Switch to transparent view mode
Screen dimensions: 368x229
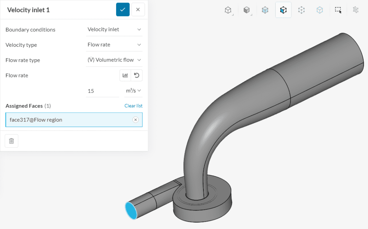pos(265,10)
